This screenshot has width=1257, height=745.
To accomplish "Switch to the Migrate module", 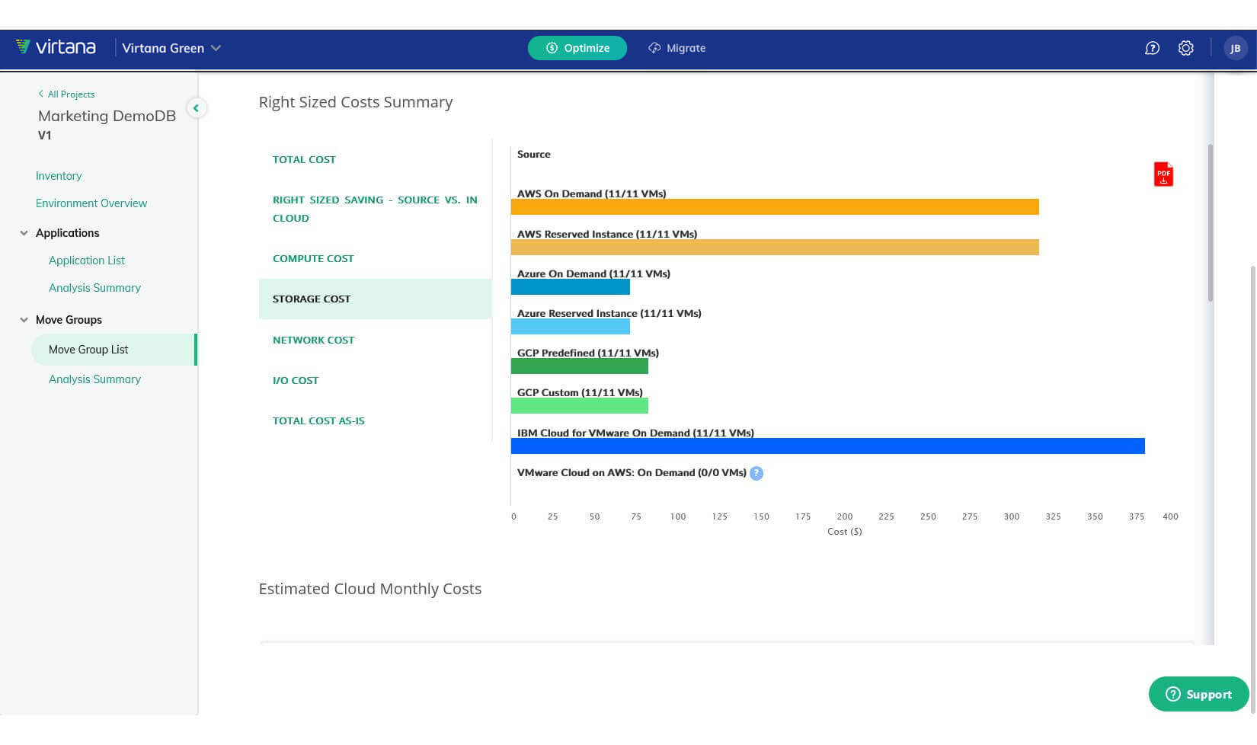I will tap(676, 48).
